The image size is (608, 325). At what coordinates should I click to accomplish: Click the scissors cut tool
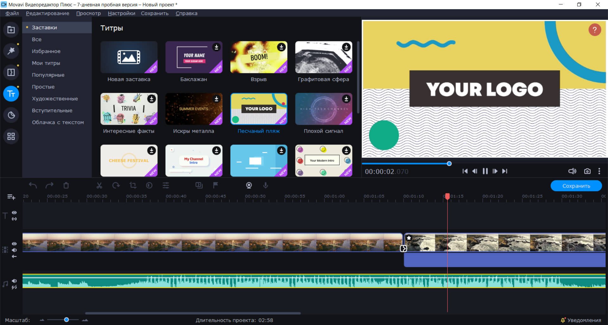tap(99, 185)
